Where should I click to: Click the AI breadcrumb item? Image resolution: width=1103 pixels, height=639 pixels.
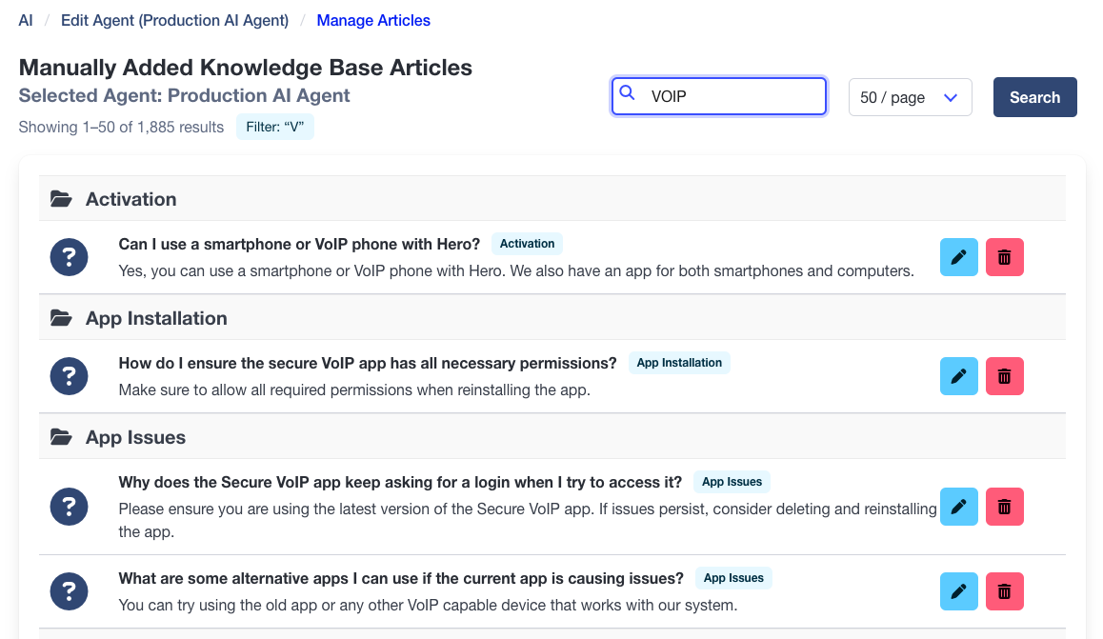(26, 19)
